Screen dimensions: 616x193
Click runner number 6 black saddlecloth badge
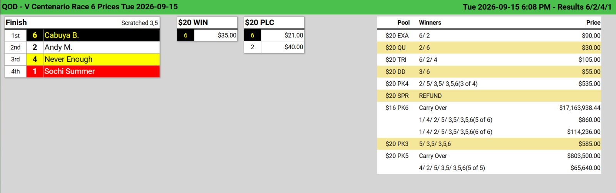pyautogui.click(x=35, y=35)
